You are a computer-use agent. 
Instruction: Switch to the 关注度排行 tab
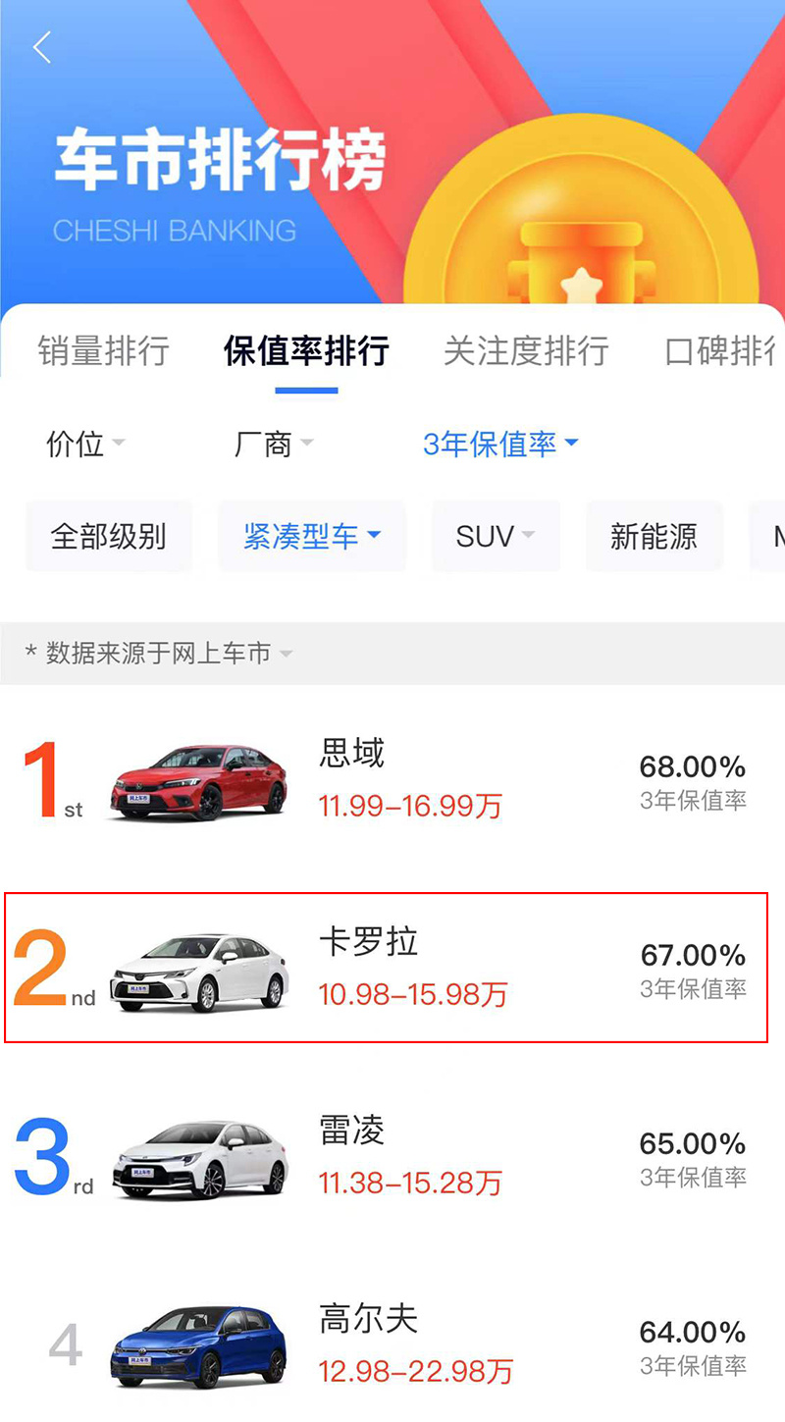click(526, 350)
